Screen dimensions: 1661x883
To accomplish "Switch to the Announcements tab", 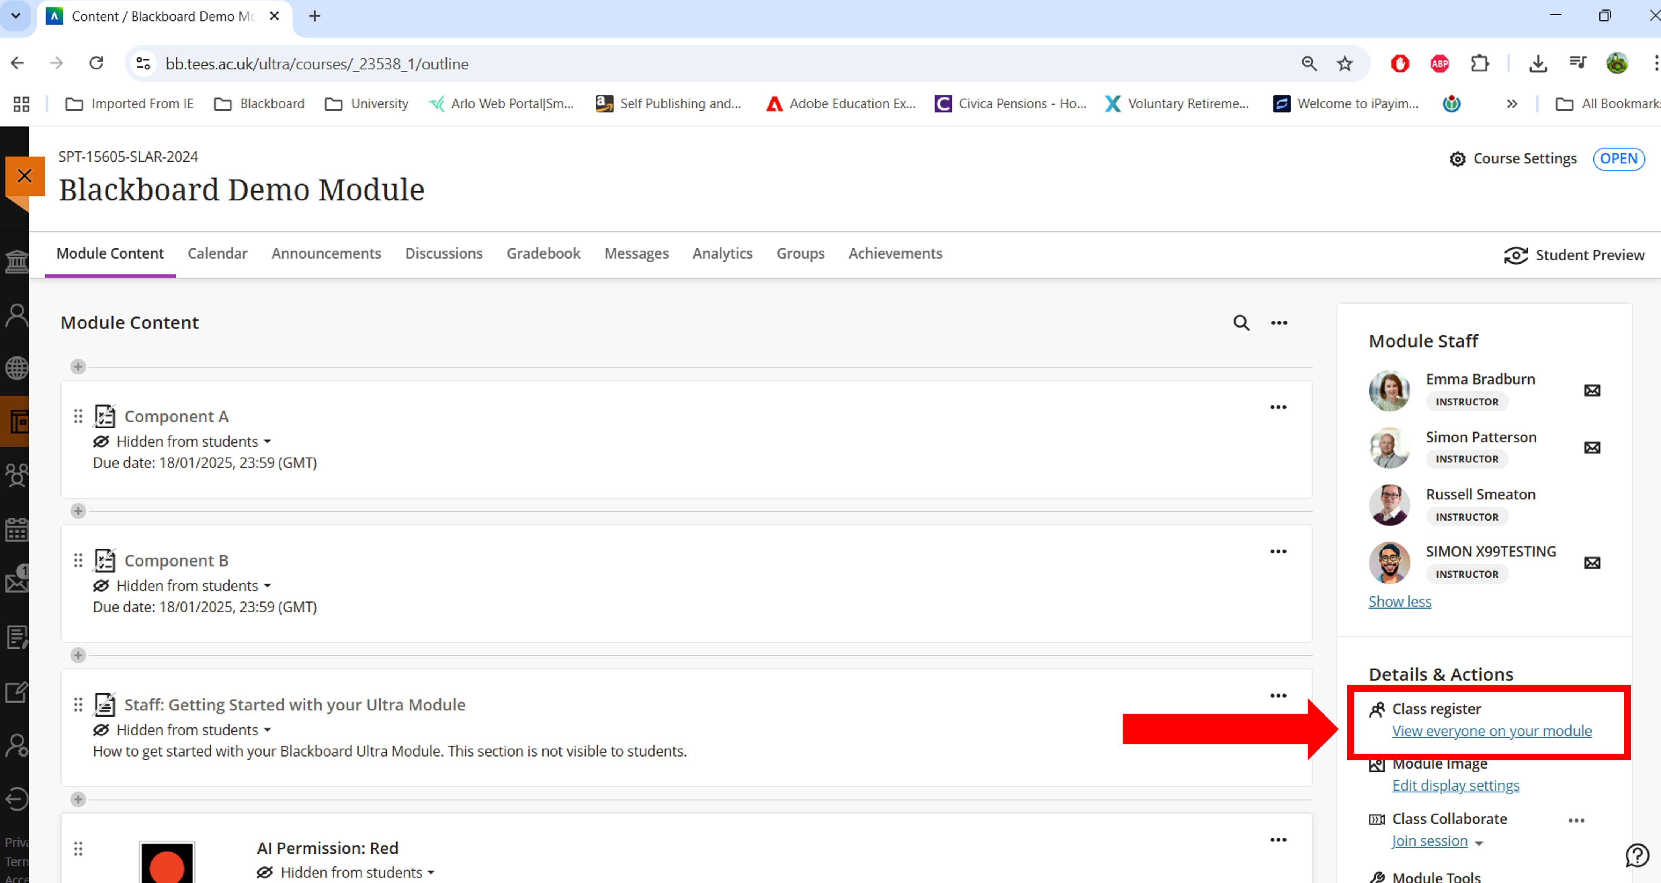I will point(326,253).
